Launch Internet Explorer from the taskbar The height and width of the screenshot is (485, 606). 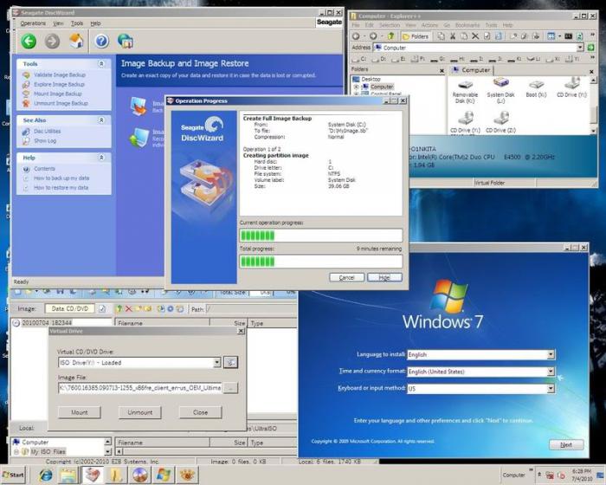pos(46,475)
